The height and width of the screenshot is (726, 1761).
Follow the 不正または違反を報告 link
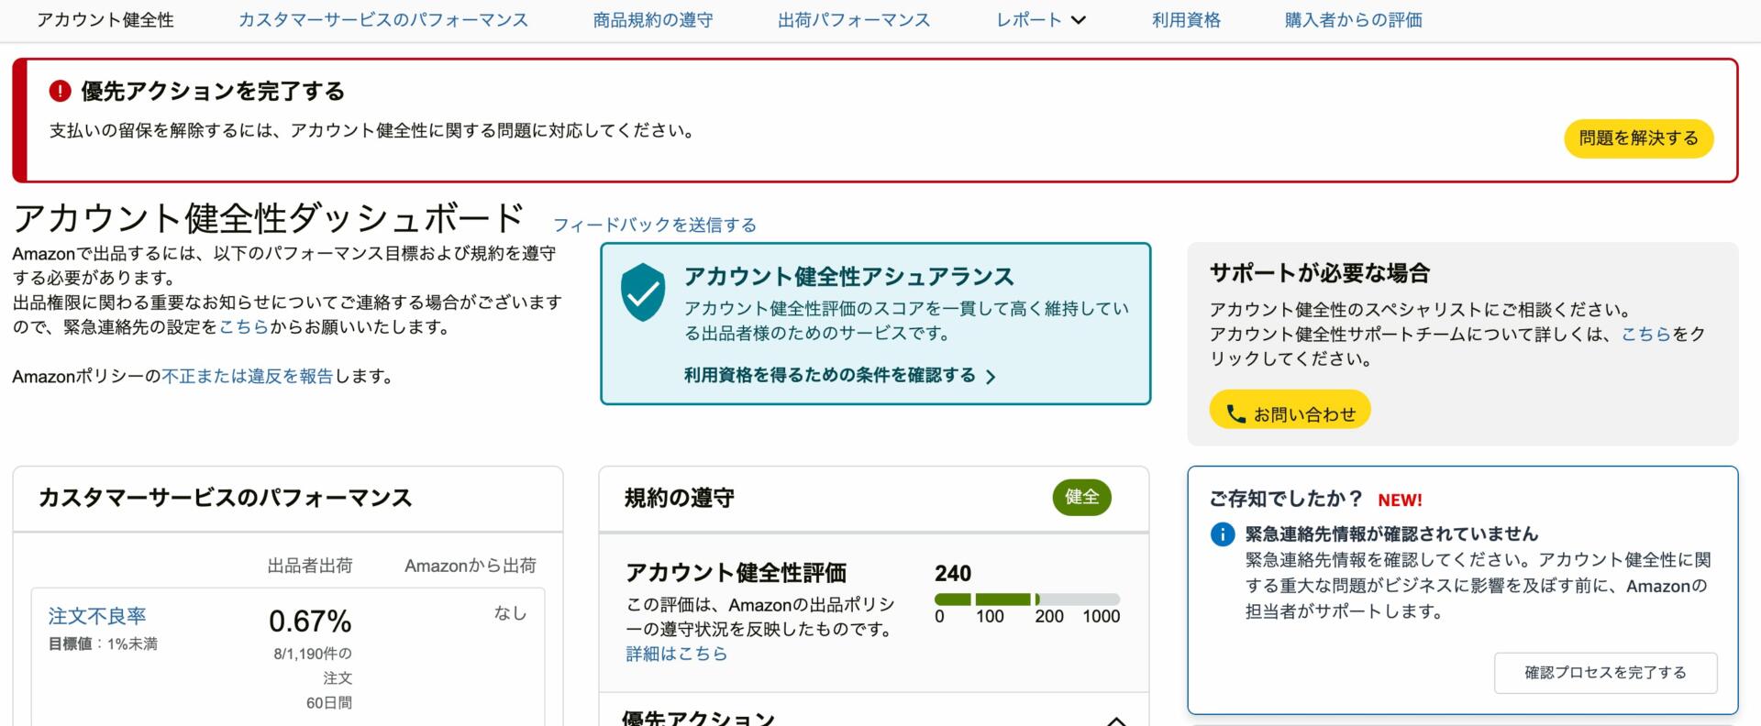coord(247,376)
